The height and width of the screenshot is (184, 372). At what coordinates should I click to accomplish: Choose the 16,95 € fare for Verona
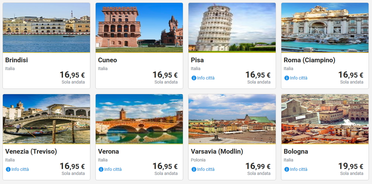click(x=165, y=166)
